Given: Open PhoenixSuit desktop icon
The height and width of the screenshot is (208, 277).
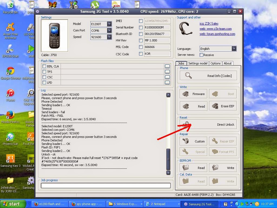Looking at the screenshot, I should (11, 139).
